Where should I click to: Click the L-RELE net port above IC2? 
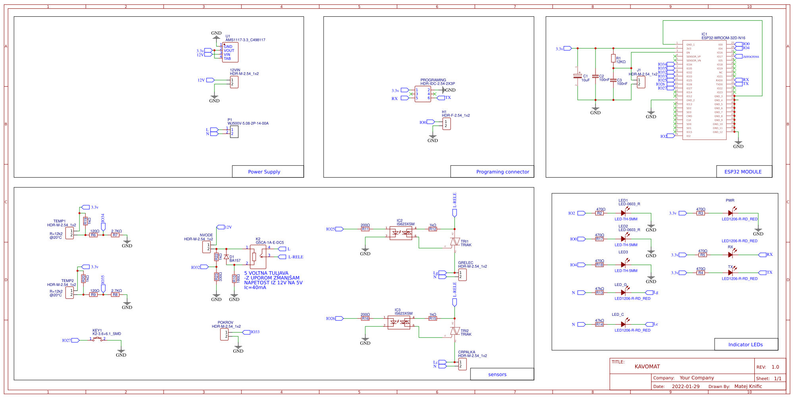click(x=454, y=214)
